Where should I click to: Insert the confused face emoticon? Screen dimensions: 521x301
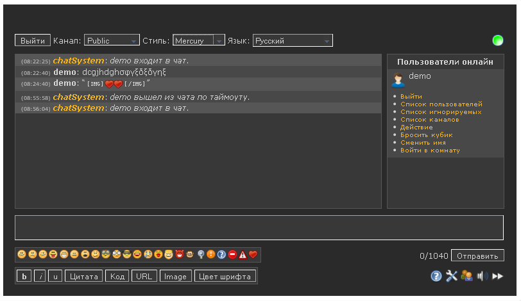pos(96,254)
